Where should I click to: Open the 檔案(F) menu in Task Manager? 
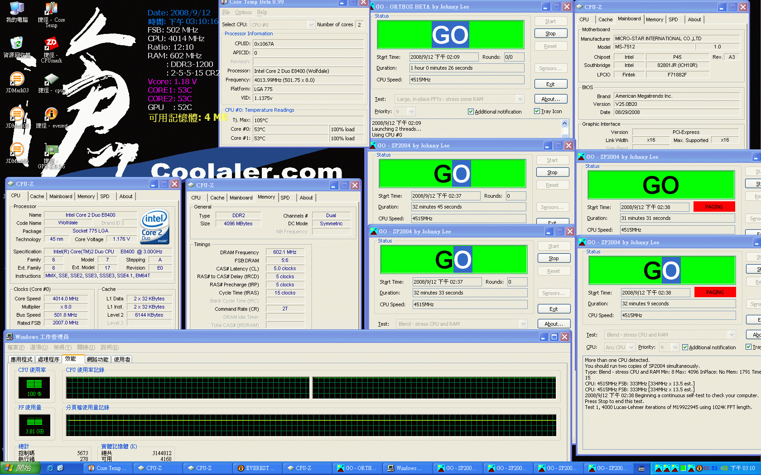[16, 347]
